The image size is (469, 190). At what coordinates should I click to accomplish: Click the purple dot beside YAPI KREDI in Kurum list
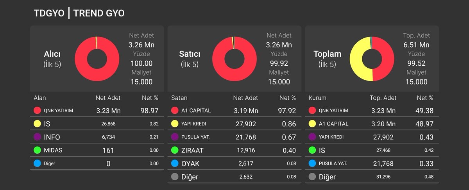tap(312, 137)
